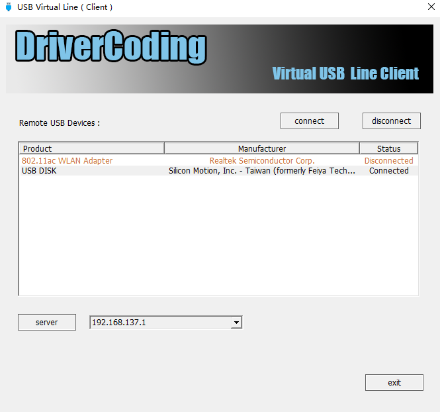
Task: Click the Connected status cell
Action: coord(388,171)
